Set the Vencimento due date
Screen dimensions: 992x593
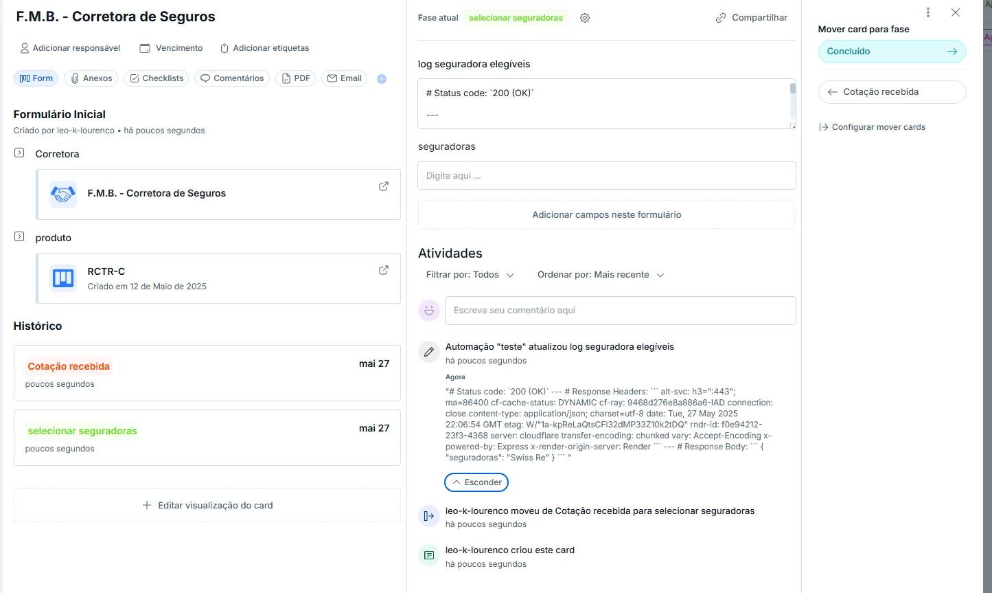tap(171, 48)
